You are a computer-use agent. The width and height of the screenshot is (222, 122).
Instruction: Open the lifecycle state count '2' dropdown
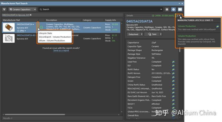179,15
